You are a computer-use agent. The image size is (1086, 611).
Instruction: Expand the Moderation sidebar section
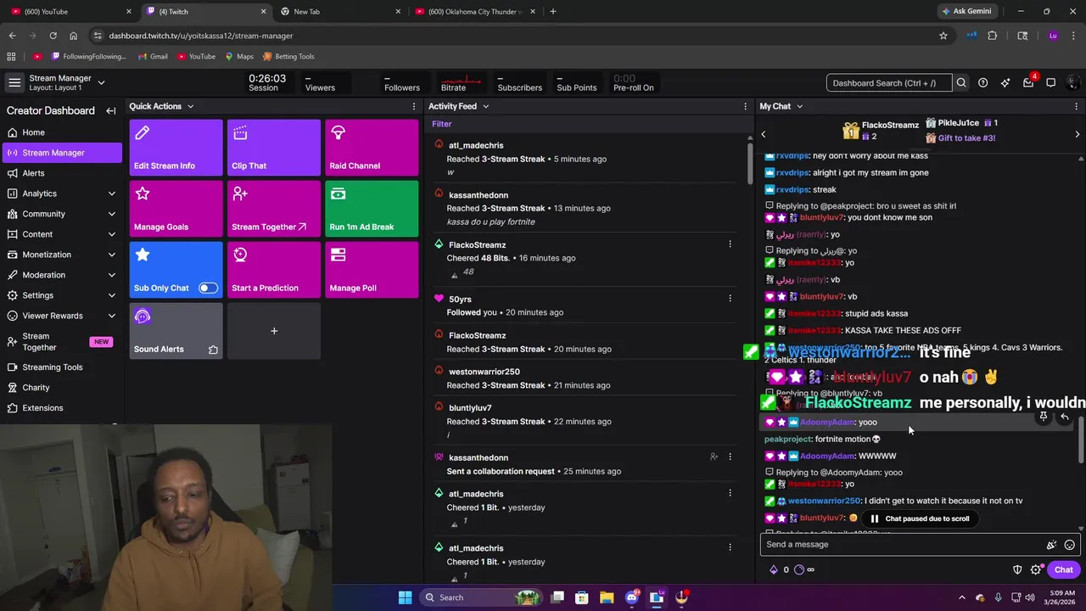coord(111,275)
